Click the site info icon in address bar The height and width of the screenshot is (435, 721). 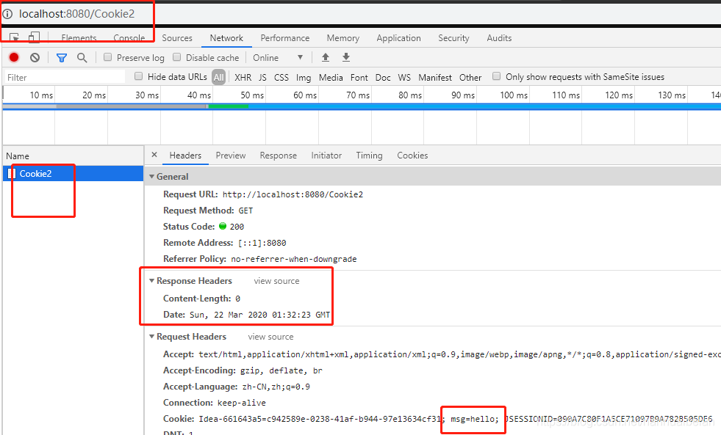pyautogui.click(x=7, y=14)
